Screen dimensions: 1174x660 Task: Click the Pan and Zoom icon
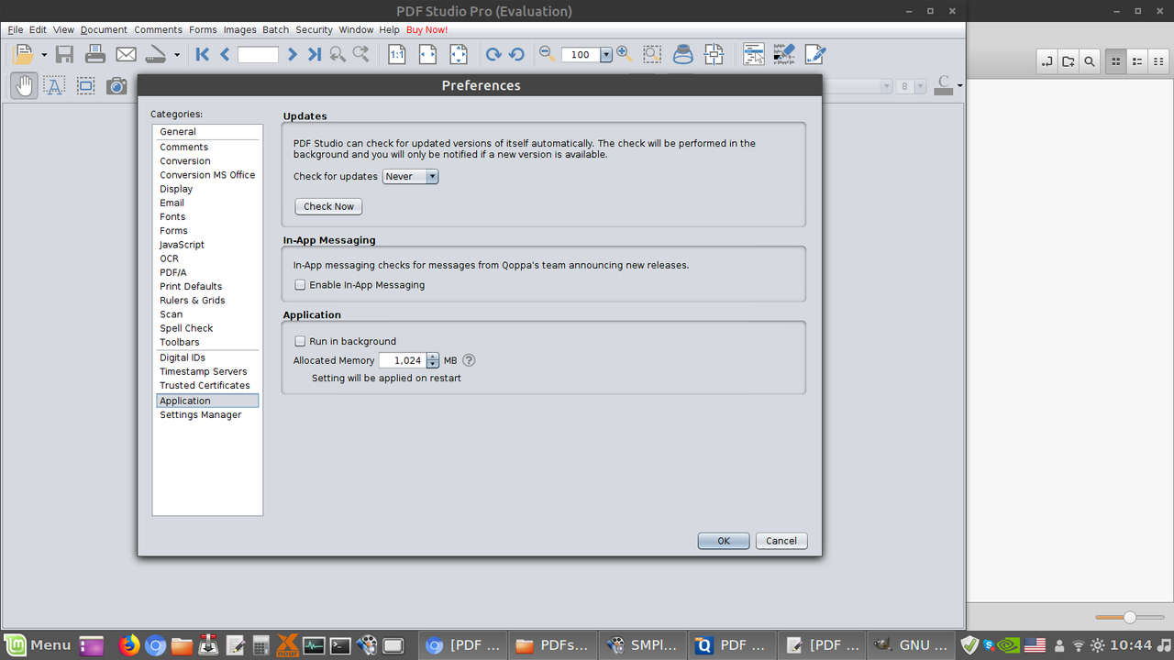click(714, 54)
